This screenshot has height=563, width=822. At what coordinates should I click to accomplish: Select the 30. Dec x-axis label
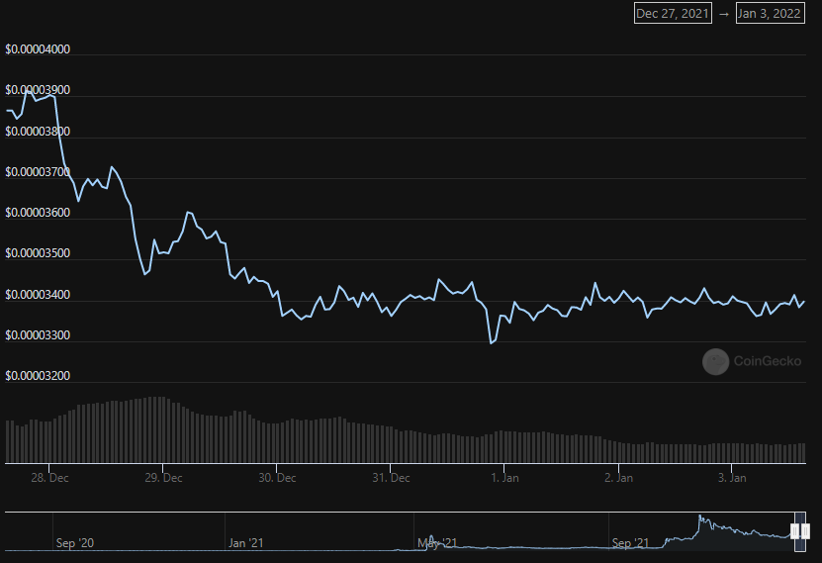point(278,478)
